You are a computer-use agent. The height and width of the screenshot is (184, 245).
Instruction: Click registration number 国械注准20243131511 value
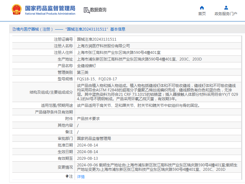(x=97, y=39)
